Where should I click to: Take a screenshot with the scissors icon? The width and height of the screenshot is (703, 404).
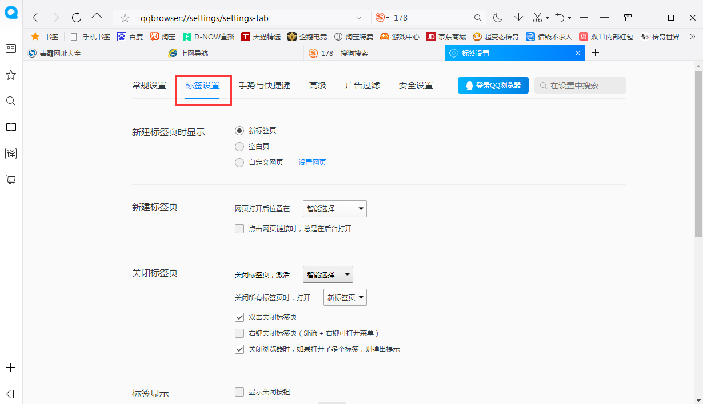tap(537, 18)
